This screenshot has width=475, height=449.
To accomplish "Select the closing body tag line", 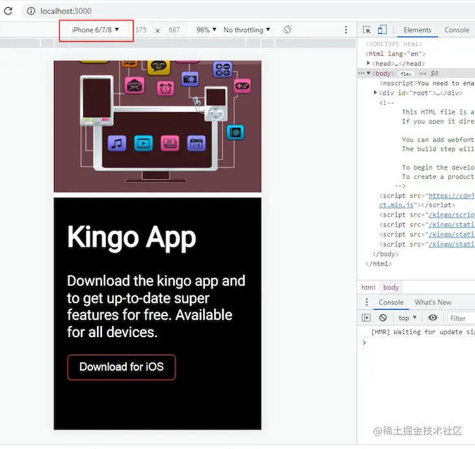I will pos(385,254).
